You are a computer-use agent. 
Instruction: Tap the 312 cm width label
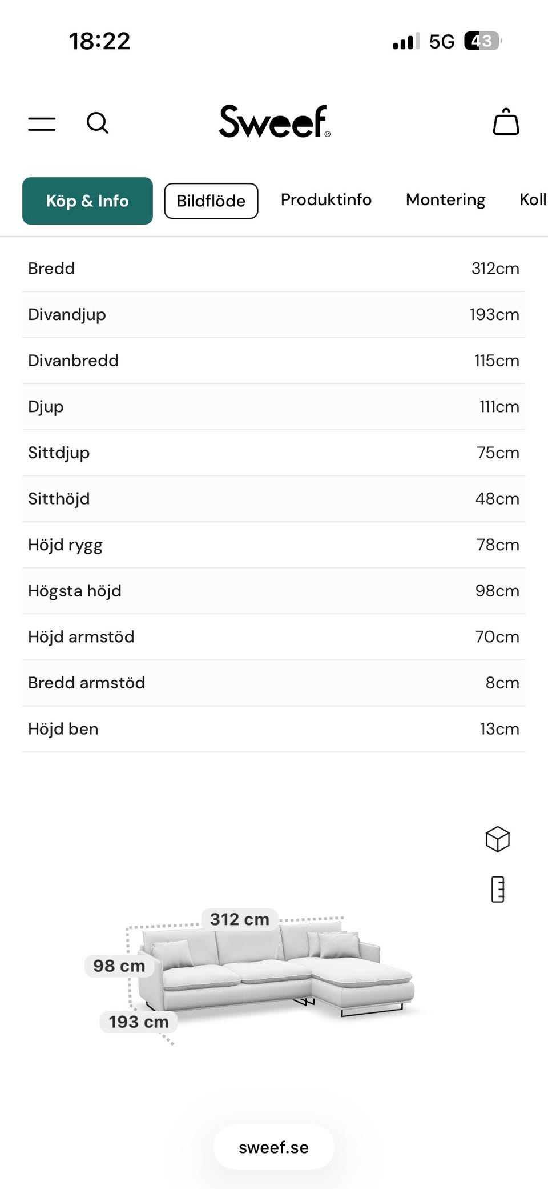click(x=239, y=919)
